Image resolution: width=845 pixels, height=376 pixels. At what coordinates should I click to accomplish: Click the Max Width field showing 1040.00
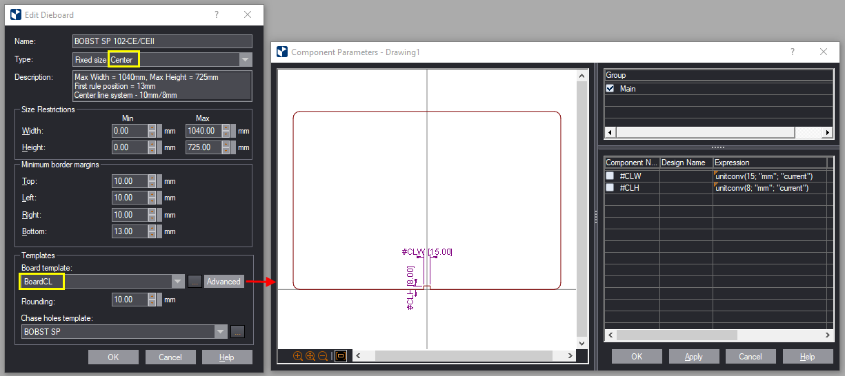[204, 131]
